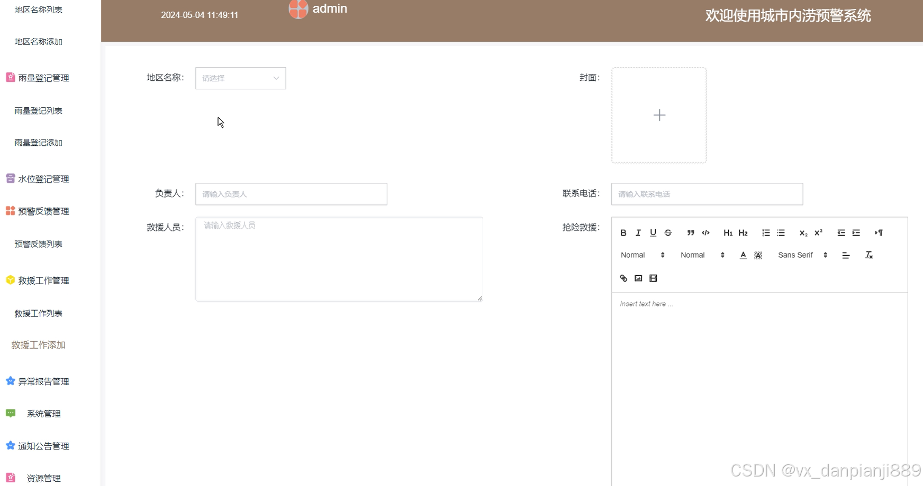Screen dimensions: 923x486
Task: Open 雨量登记列表 page
Action: [39, 111]
